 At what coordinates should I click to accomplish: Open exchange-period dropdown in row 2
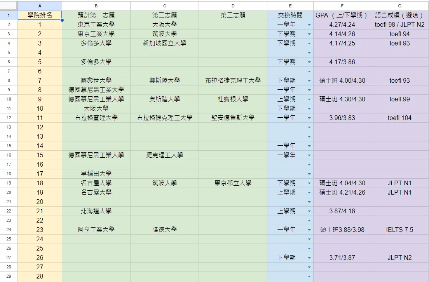point(309,24)
